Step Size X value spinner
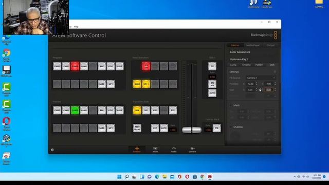 click(257, 90)
